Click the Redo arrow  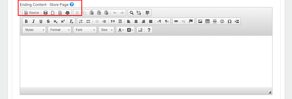[x=122, y=13]
